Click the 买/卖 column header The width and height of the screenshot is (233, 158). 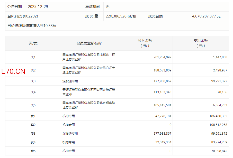(x=33, y=43)
